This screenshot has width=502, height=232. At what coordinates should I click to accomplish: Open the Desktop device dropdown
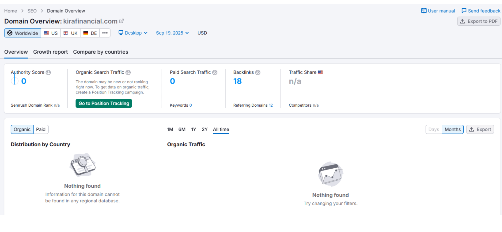(133, 33)
